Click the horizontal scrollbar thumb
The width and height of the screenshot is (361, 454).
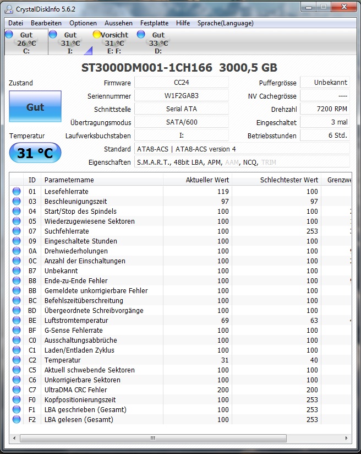click(x=153, y=438)
